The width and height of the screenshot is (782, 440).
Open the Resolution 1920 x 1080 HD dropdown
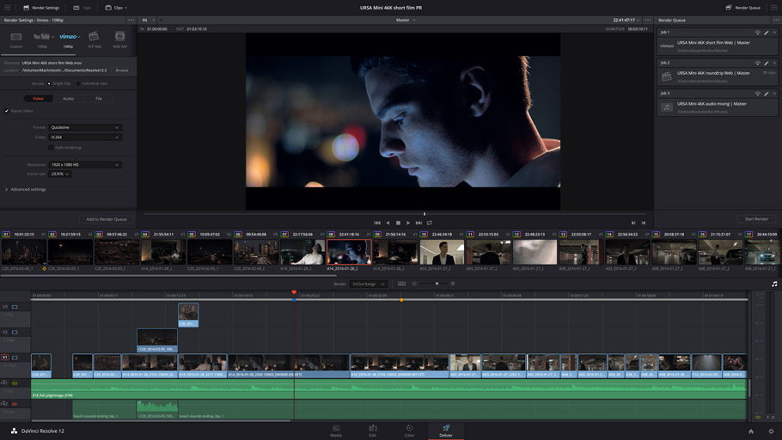pos(85,164)
